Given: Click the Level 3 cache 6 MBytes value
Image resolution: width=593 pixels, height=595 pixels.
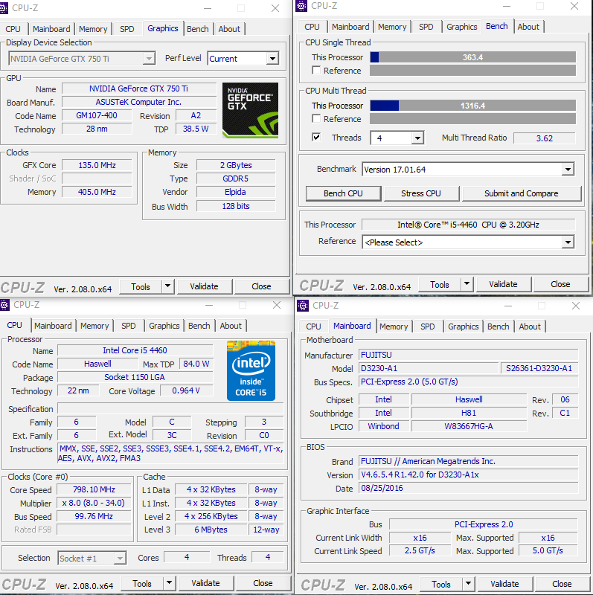Looking at the screenshot, I should (x=211, y=530).
